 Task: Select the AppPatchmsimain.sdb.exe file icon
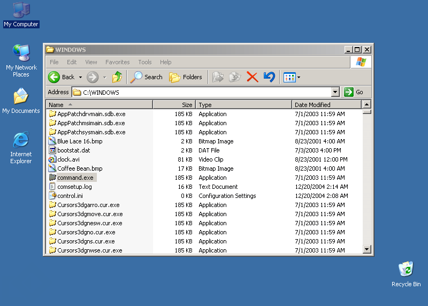[52, 123]
